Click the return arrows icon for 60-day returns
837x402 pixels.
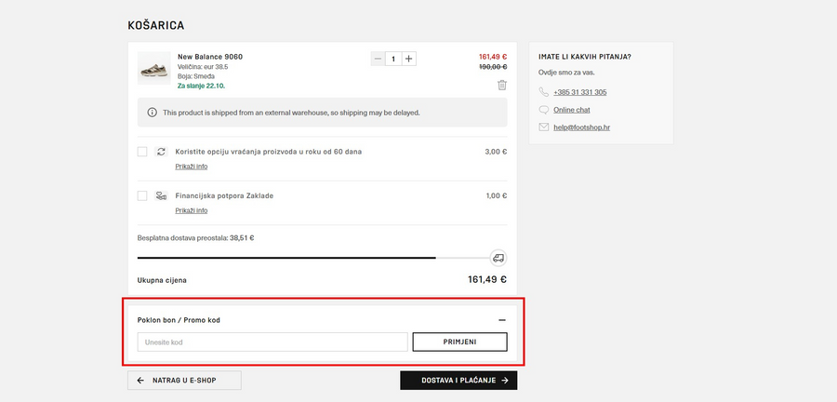(x=161, y=152)
